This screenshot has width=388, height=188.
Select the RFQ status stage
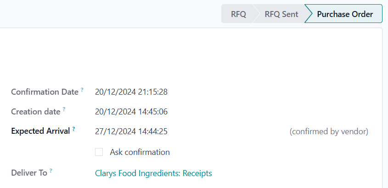pos(238,14)
